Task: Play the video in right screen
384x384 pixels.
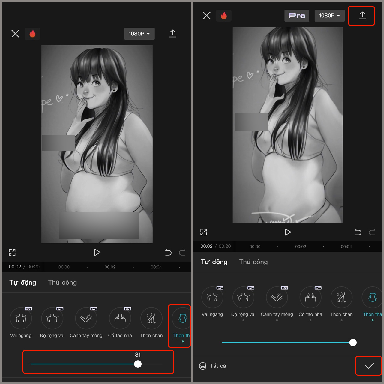Action: pyautogui.click(x=288, y=232)
